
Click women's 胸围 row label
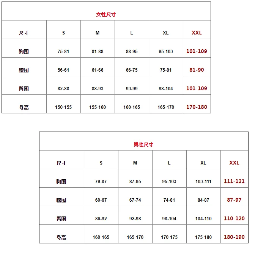point(24,52)
